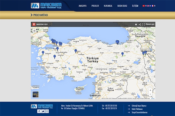Open the Facebook icon in footer
175x116 pixels.
pyautogui.click(x=39, y=111)
